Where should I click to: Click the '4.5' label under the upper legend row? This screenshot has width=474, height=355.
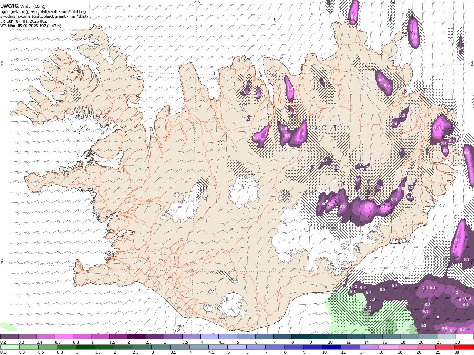click(221, 342)
